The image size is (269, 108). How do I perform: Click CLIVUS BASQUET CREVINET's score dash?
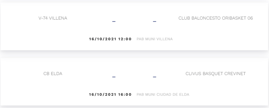pyautogui.click(x=155, y=77)
